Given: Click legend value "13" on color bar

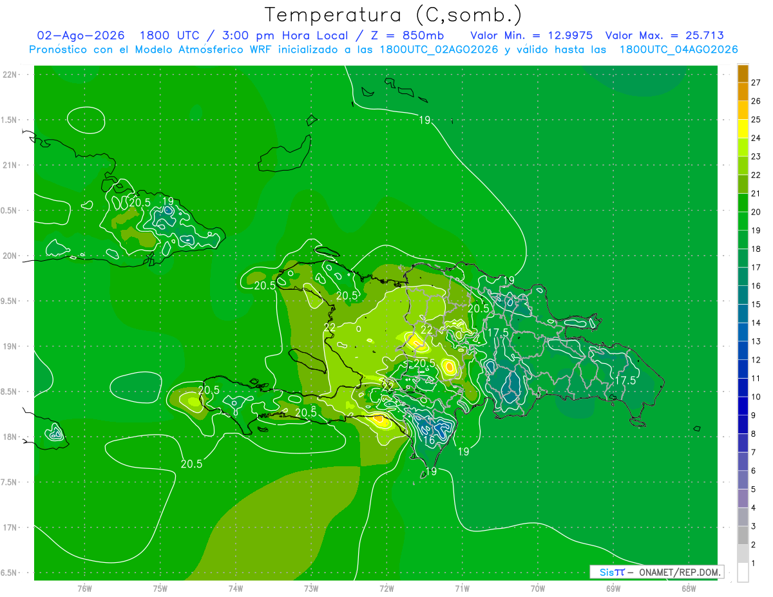Looking at the screenshot, I should click(x=756, y=341).
